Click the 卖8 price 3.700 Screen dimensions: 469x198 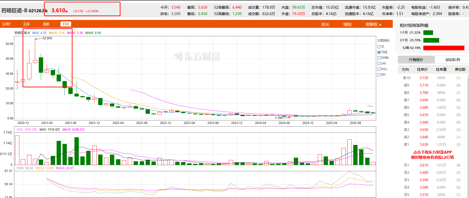(424, 93)
